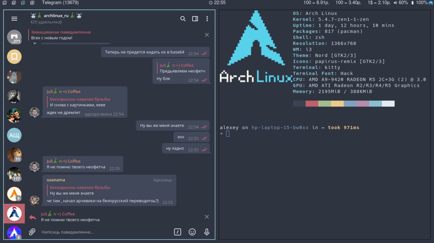The width and height of the screenshot is (434, 243).
Task: Click Juli's avatar beside 'ждек не дремлет'
Action: point(35,112)
